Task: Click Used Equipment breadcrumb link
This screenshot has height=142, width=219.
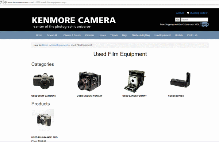Action: (59, 45)
